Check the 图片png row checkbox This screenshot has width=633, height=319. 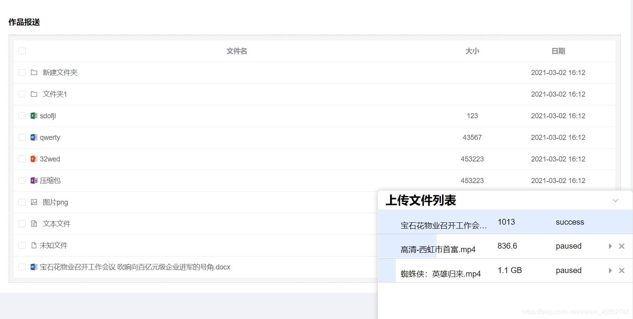coord(22,202)
